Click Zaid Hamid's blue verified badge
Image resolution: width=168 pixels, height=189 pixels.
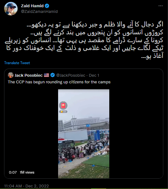coord(47,6)
